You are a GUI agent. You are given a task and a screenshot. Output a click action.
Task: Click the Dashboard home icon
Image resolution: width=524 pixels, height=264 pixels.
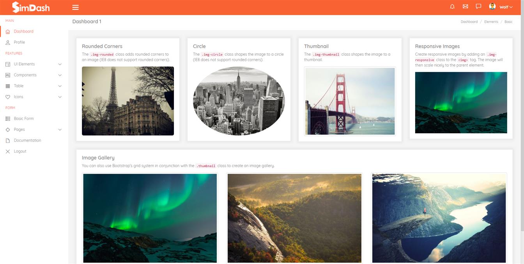point(8,32)
